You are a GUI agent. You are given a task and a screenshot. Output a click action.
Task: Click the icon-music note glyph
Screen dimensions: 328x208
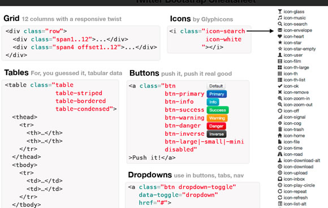280,18
